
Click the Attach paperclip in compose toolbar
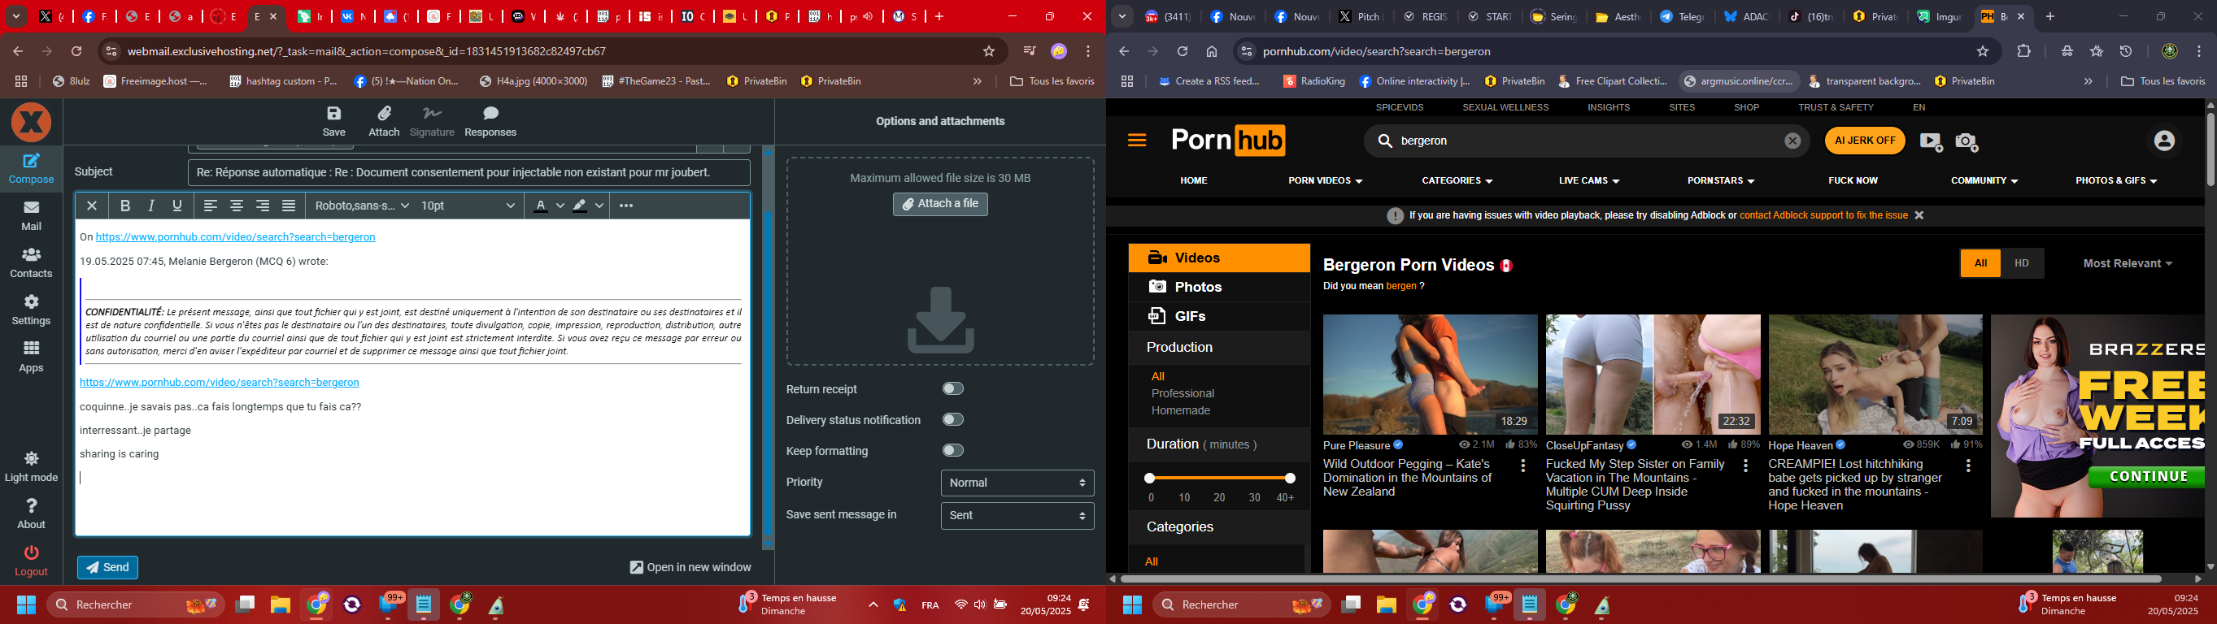[x=384, y=121]
